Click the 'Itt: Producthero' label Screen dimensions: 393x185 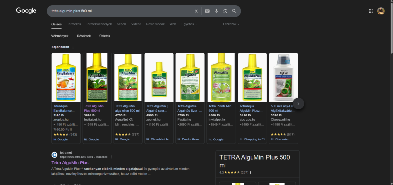pos(188,139)
